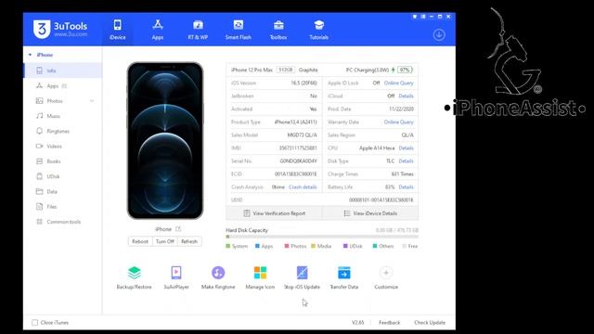This screenshot has width=594, height=334.
Task: Click View Verification Report button
Action: coord(274,213)
